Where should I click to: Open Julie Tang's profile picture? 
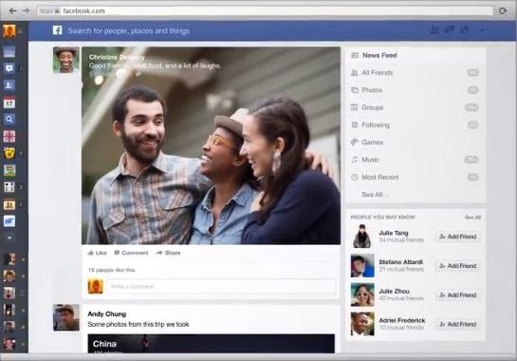point(362,237)
